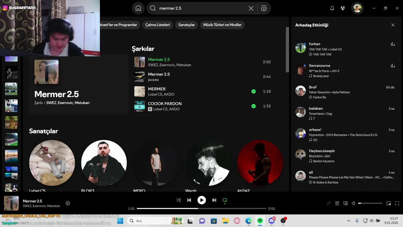Viewport: 403px width, 227px height.
Task: Open Sercanzurna's friend activity entry
Action: (345, 71)
